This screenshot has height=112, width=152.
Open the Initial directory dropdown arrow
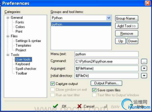coord(144,76)
